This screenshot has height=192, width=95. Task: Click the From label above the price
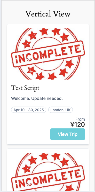click(x=80, y=119)
